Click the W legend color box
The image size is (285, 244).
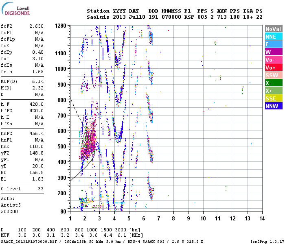point(274,52)
